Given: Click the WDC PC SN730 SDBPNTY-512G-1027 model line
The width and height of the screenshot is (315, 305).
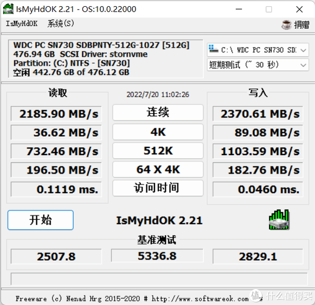Looking at the screenshot, I should point(101,45).
